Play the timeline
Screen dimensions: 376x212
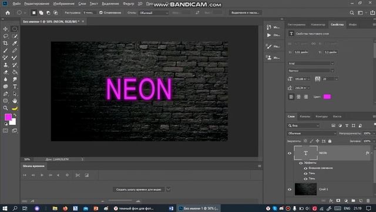42,175
